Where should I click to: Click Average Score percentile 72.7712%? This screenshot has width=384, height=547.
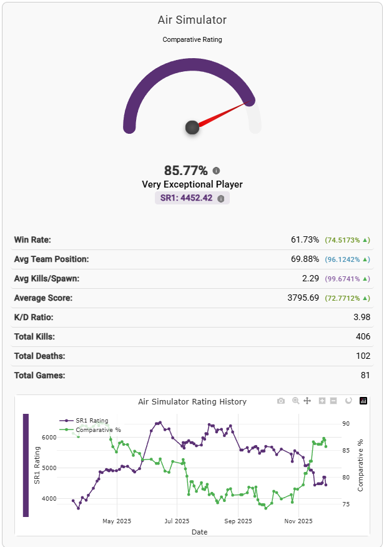coord(347,298)
